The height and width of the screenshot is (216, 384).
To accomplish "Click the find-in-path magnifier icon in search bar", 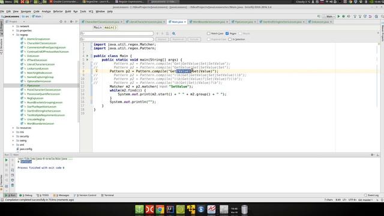I will coord(173,34).
